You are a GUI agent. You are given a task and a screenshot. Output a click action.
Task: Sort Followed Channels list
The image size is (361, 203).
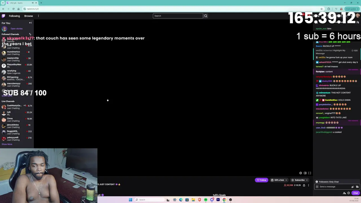pyautogui.click(x=30, y=34)
